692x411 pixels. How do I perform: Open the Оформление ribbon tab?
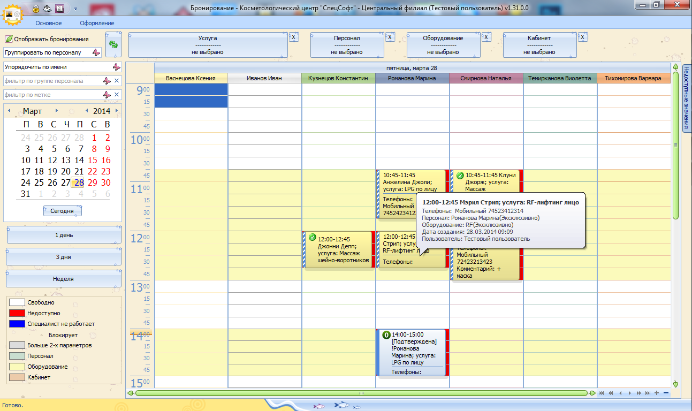pyautogui.click(x=97, y=23)
